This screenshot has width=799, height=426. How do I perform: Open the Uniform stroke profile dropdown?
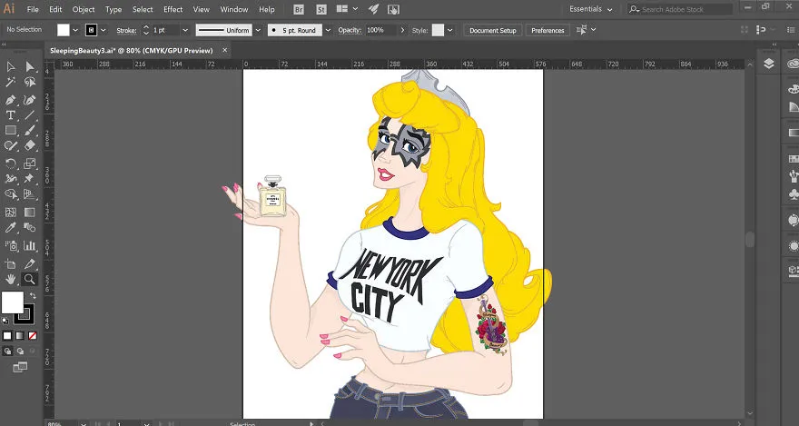[257, 31]
